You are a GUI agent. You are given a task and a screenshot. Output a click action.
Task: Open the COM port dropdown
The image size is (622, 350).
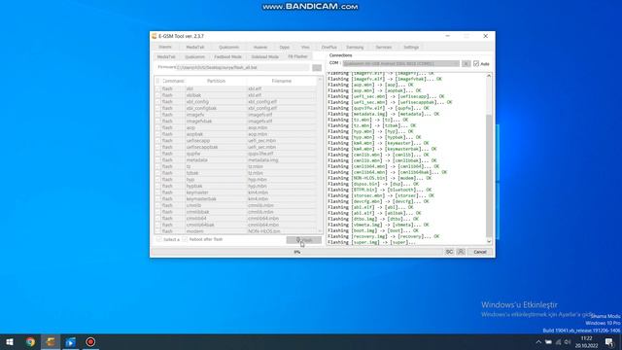pos(401,63)
